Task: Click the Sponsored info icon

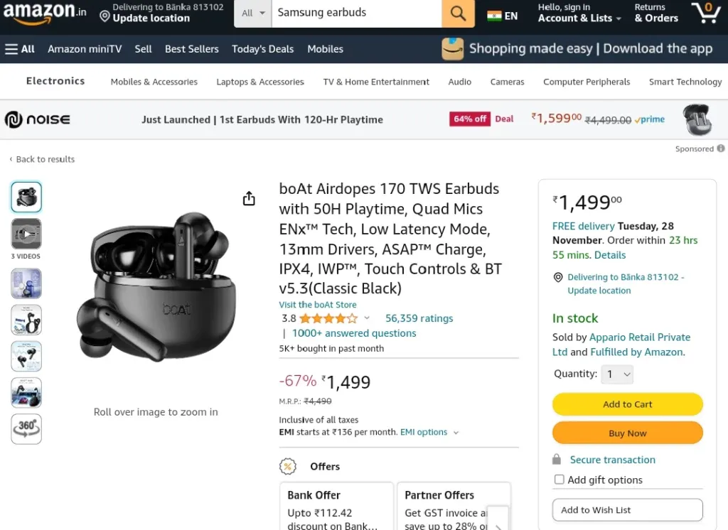Action: (721, 148)
